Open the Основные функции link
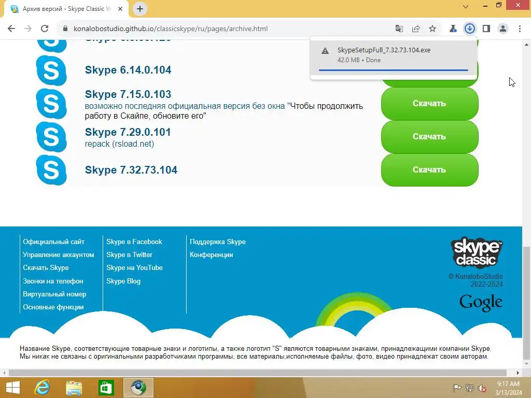The image size is (531, 398). point(53,307)
